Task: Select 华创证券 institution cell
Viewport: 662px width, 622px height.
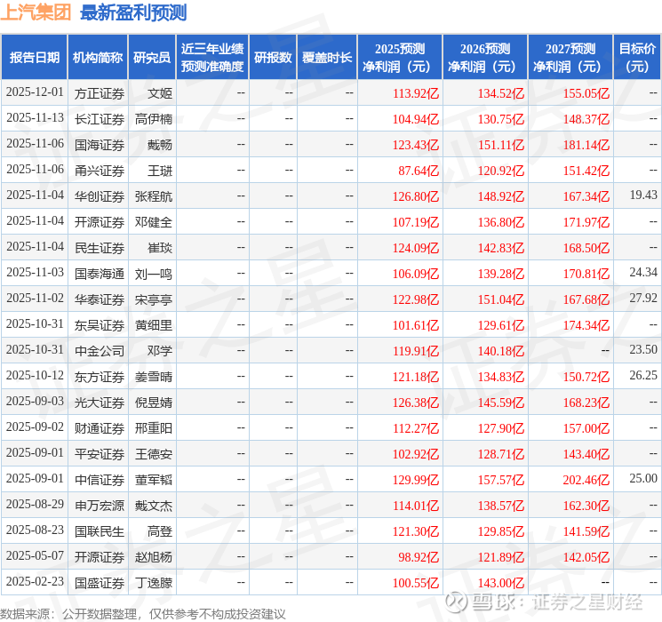Action: coord(100,196)
